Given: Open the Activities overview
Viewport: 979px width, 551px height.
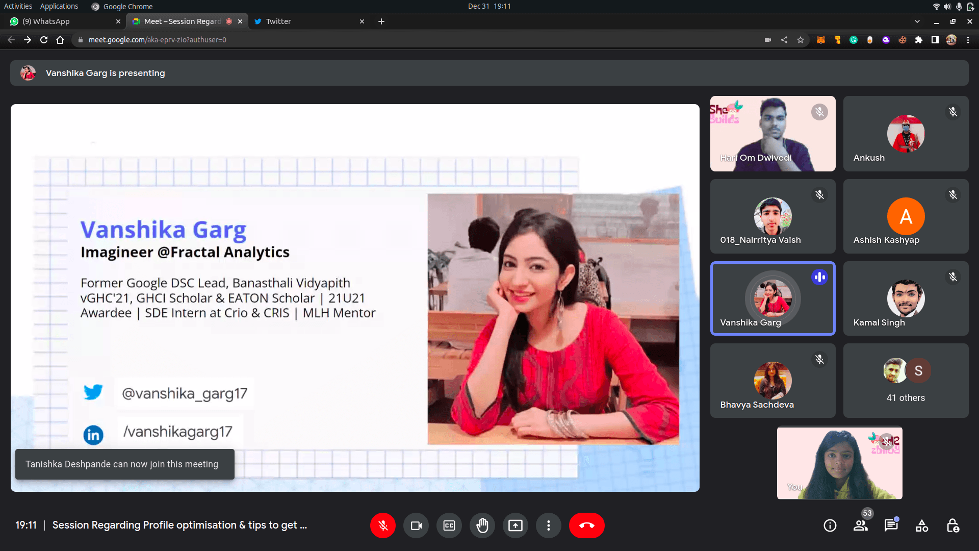Looking at the screenshot, I should tap(18, 6).
